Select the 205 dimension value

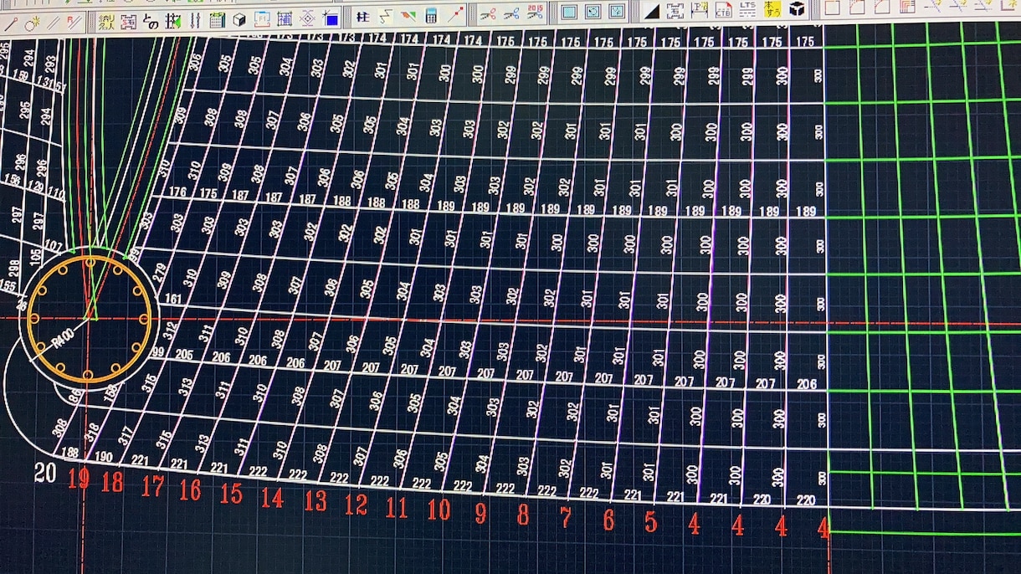coord(184,355)
